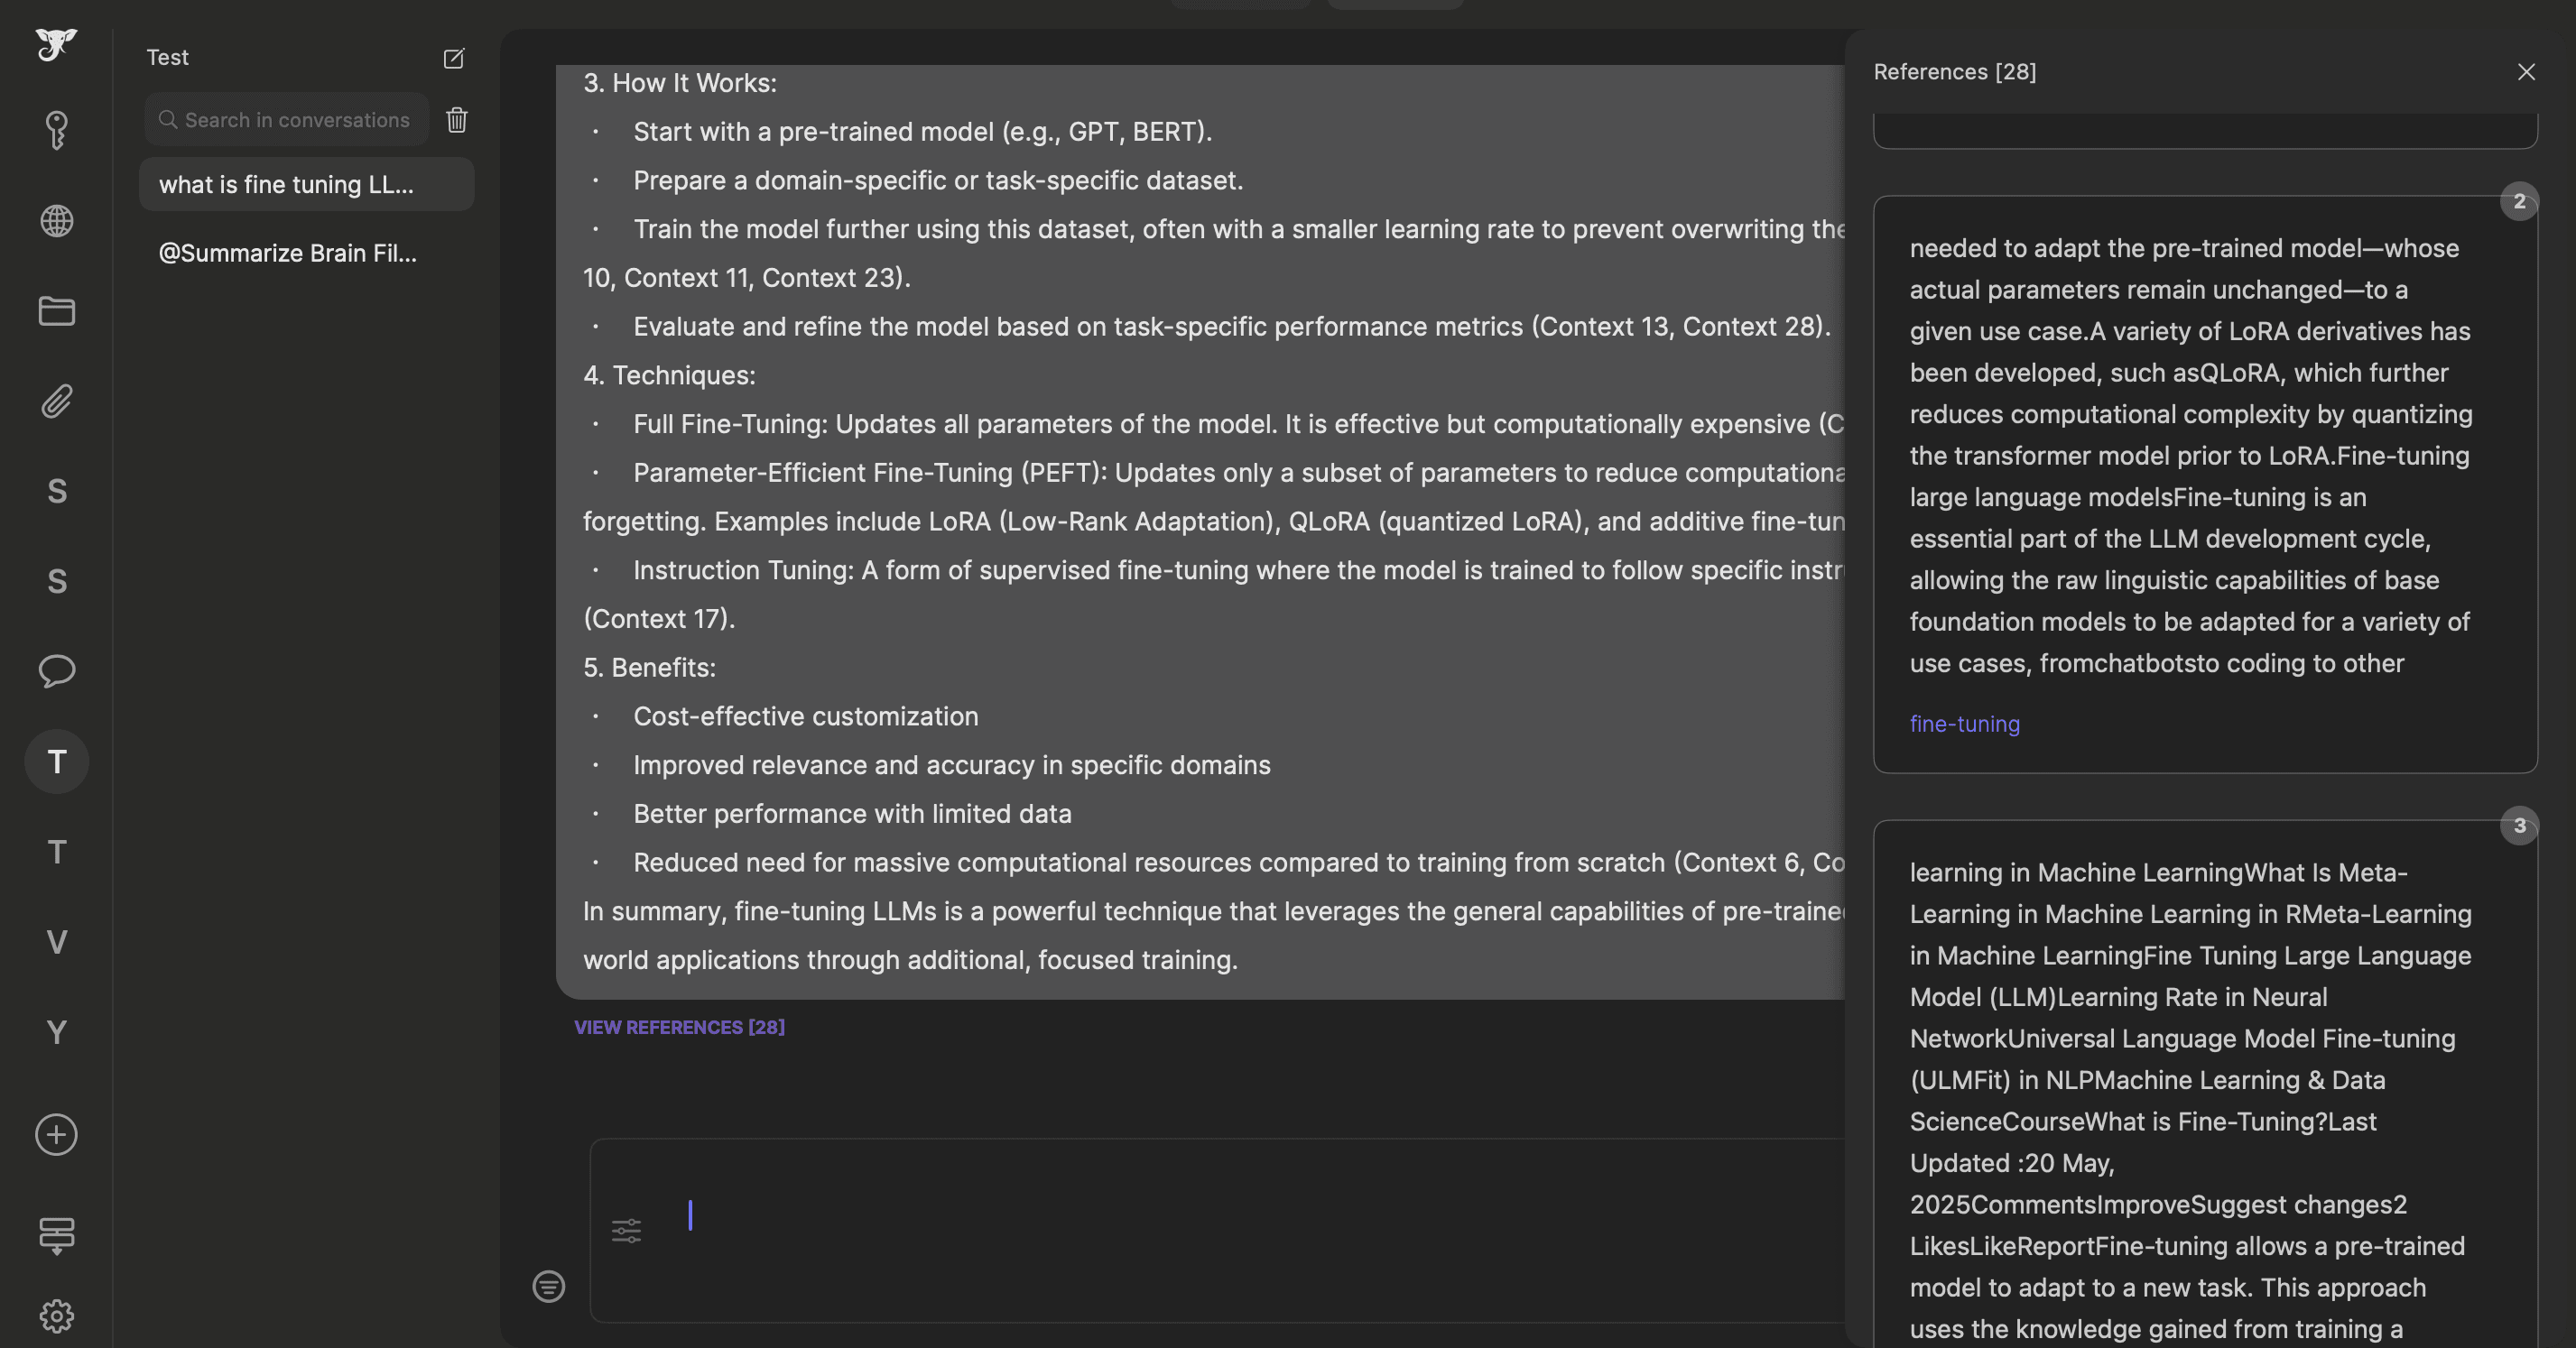2576x1348 pixels.
Task: Switch to the V workspace
Action: point(56,942)
